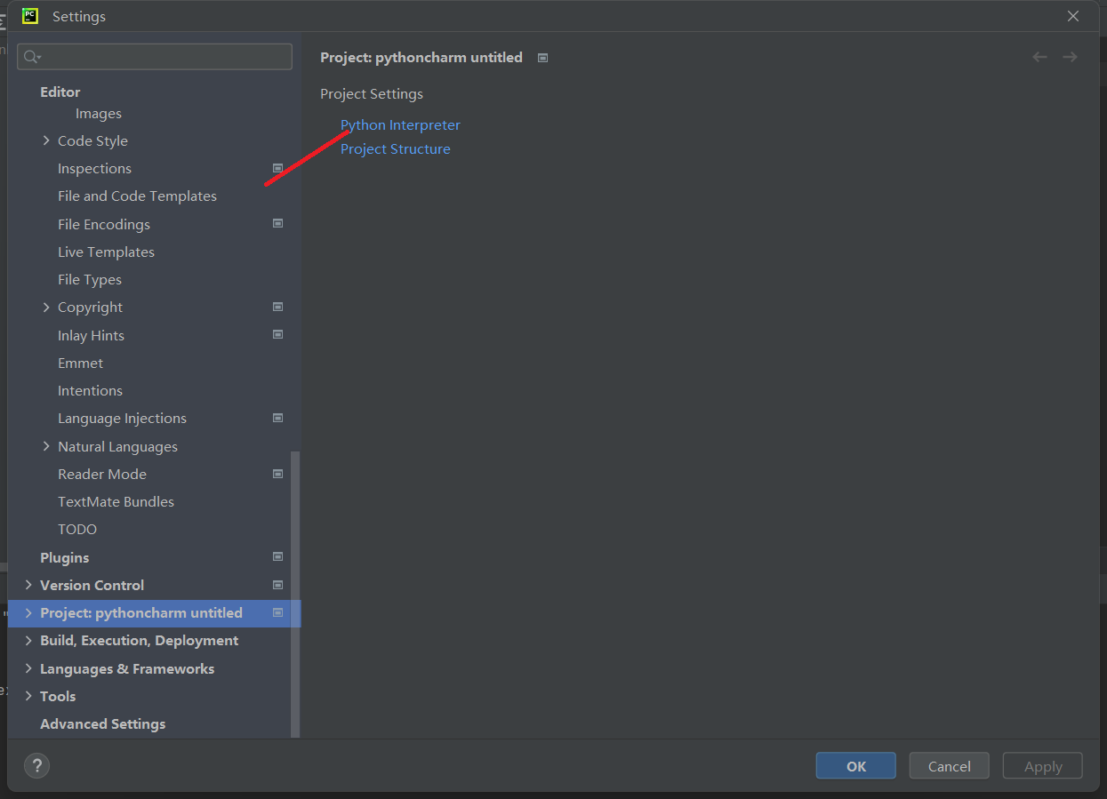Viewport: 1107px width, 799px height.
Task: Click the search magnifier icon in settings
Action: (x=32, y=57)
